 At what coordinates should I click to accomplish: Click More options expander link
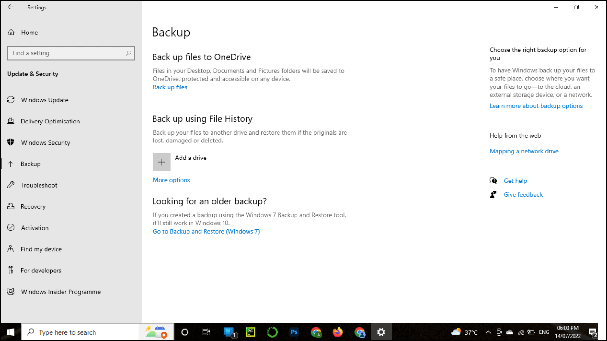[171, 180]
